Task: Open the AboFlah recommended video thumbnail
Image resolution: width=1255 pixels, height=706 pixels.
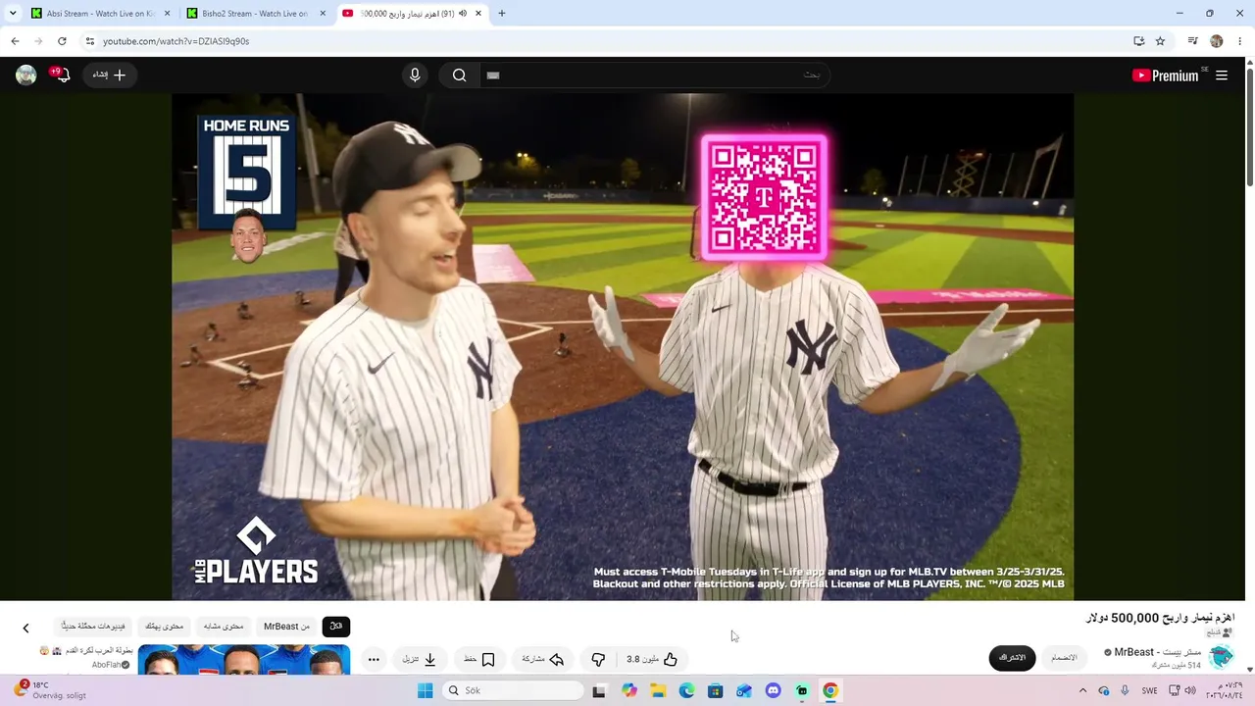Action: click(244, 660)
